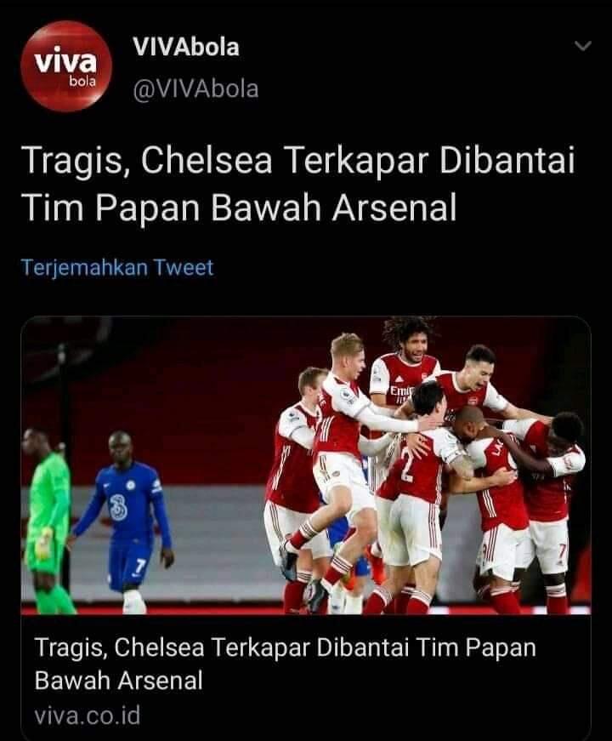Viewport: 612px width, 741px height.
Task: Open the link card headline text
Action: pos(286,664)
